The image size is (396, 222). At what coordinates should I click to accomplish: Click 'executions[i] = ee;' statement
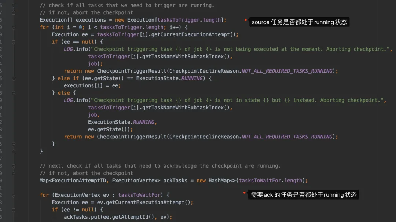[92, 86]
